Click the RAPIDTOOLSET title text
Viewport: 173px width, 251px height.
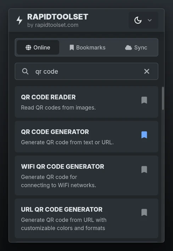(58, 17)
